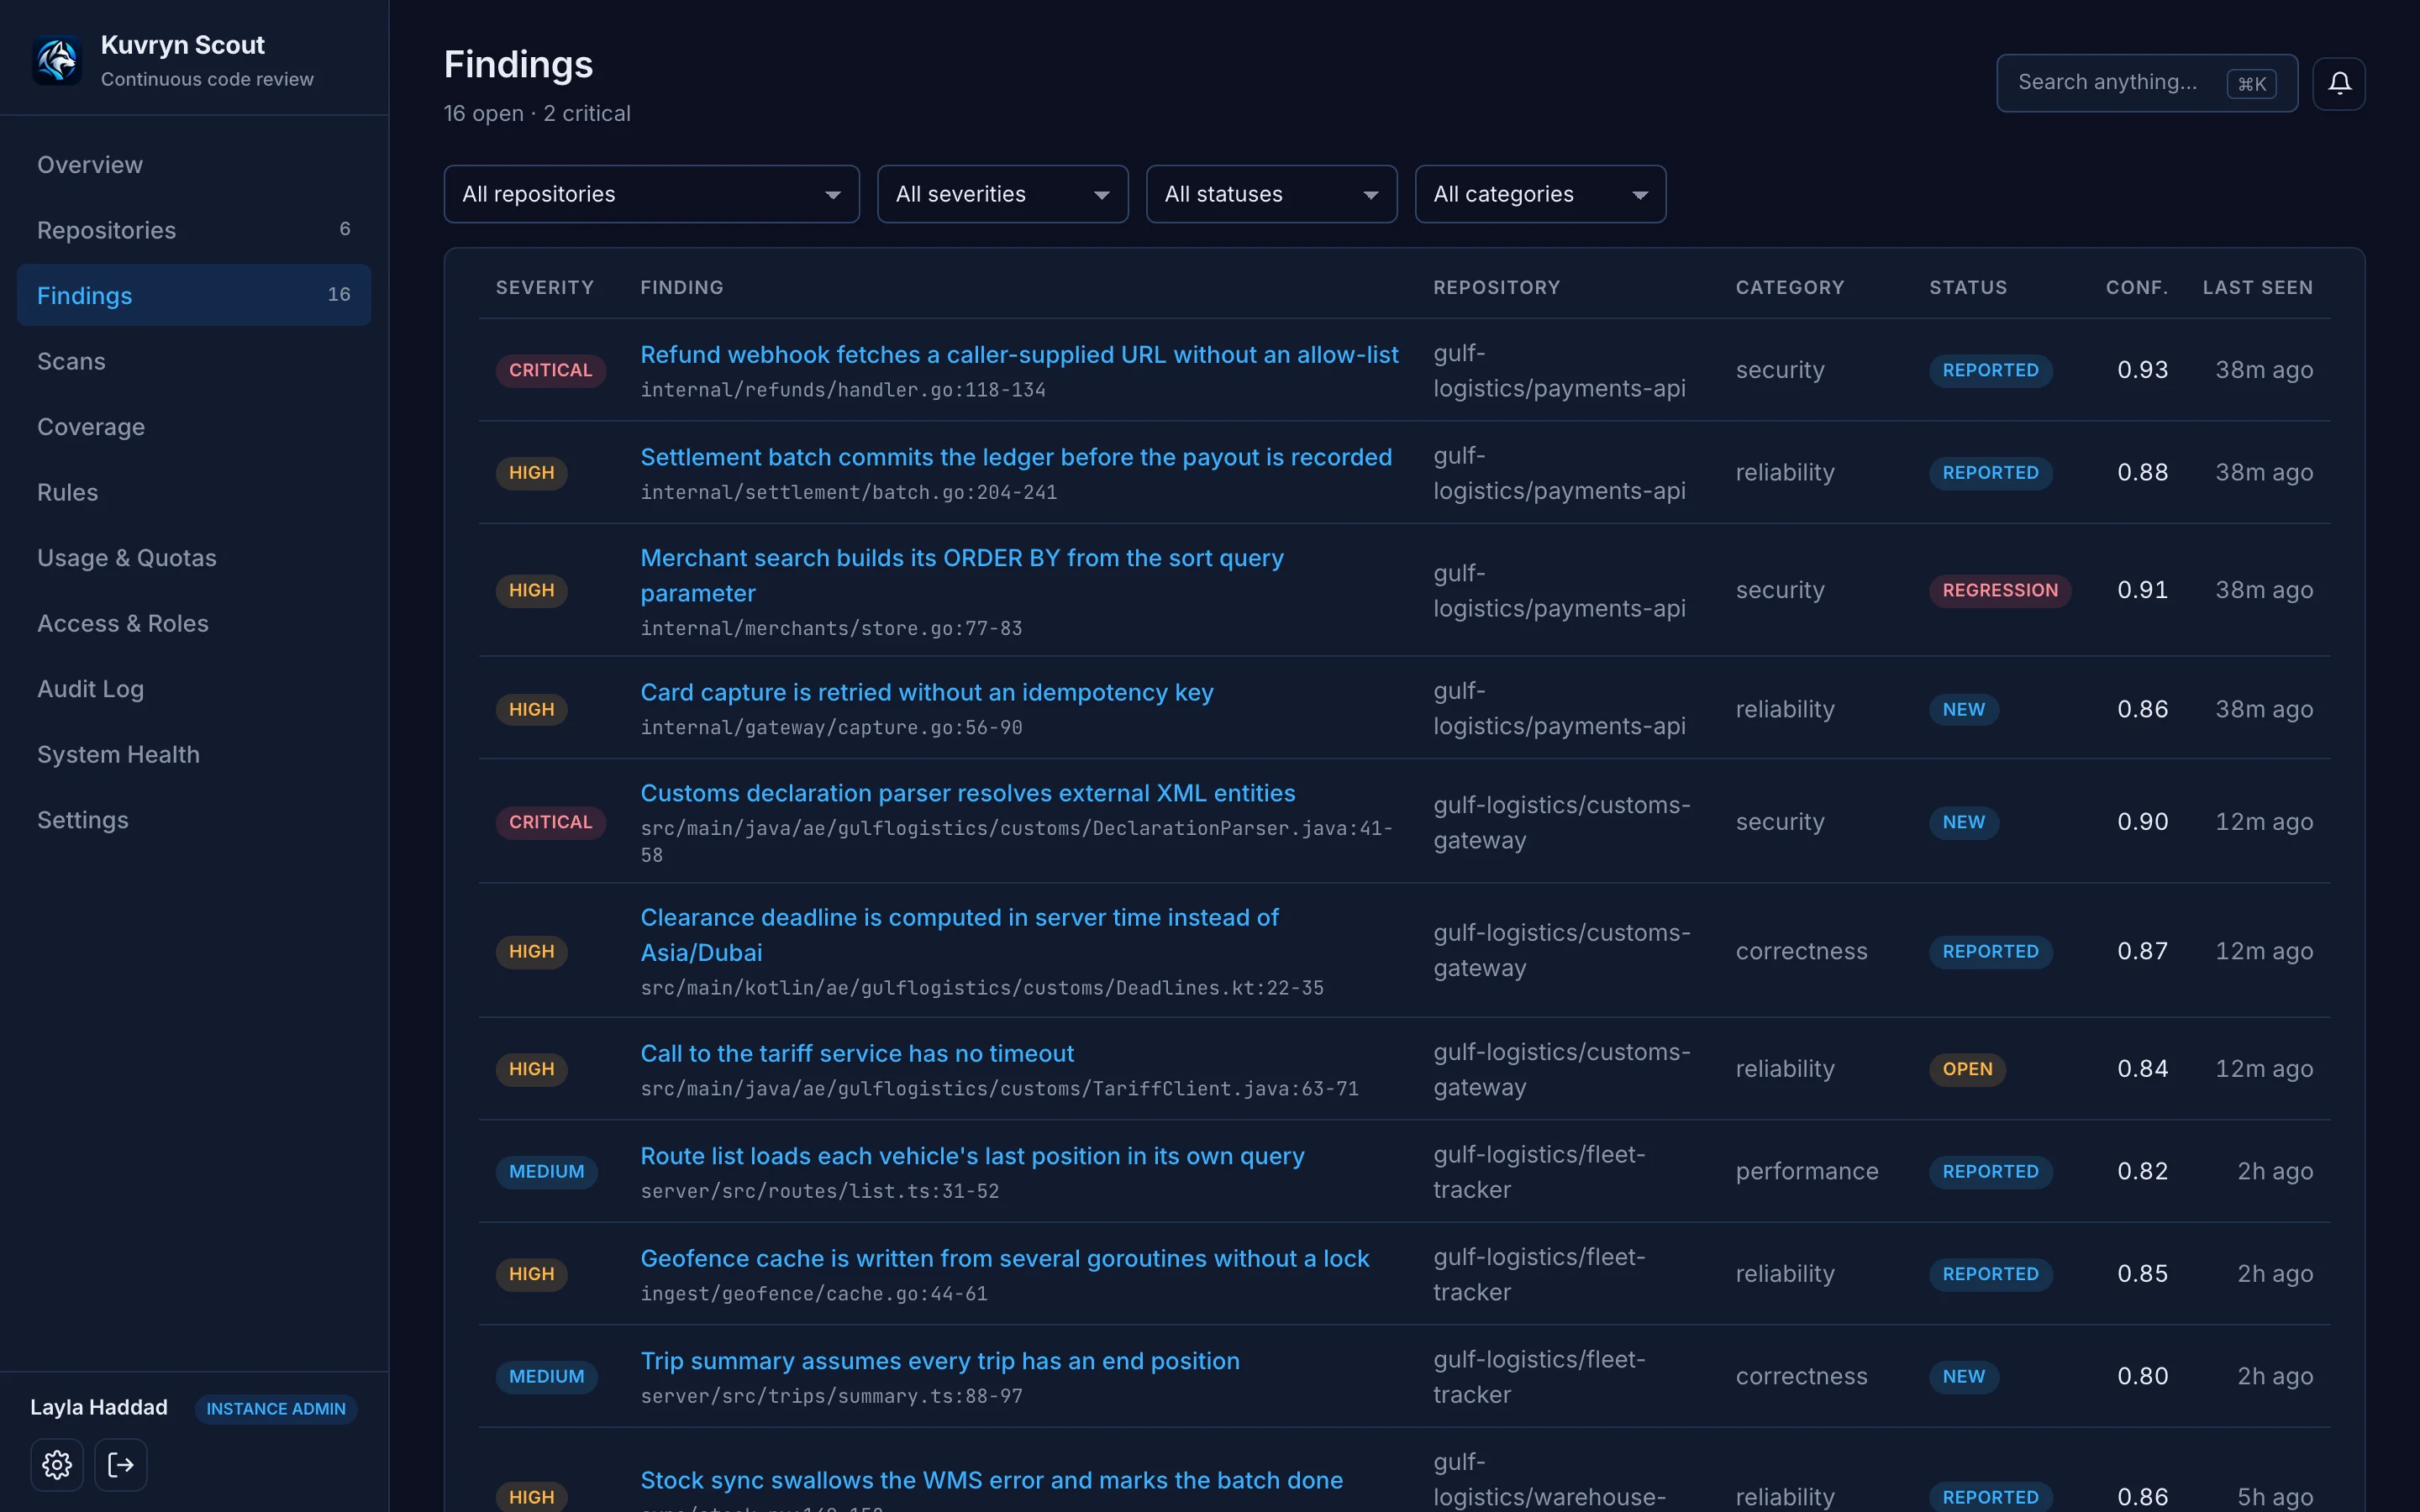
Task: Open notifications bell
Action: coord(2339,83)
